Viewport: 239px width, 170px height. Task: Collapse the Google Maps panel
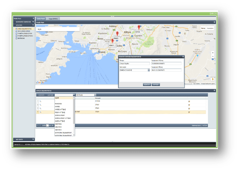[x=214, y=22]
